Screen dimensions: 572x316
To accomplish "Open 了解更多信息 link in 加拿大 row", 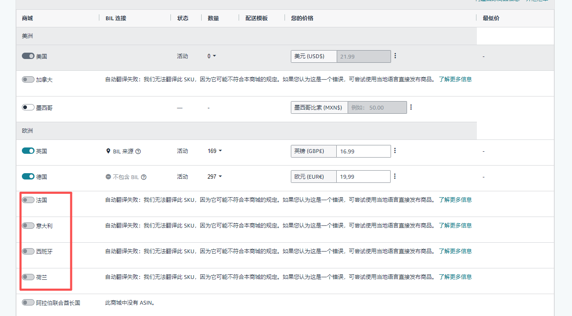I will point(455,79).
